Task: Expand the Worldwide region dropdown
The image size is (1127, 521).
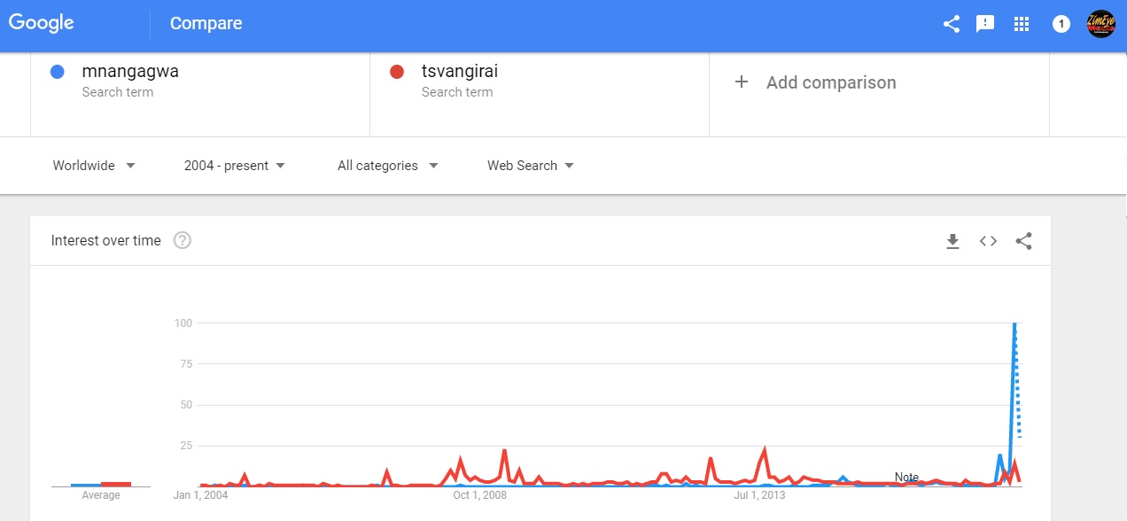Action: pyautogui.click(x=94, y=166)
